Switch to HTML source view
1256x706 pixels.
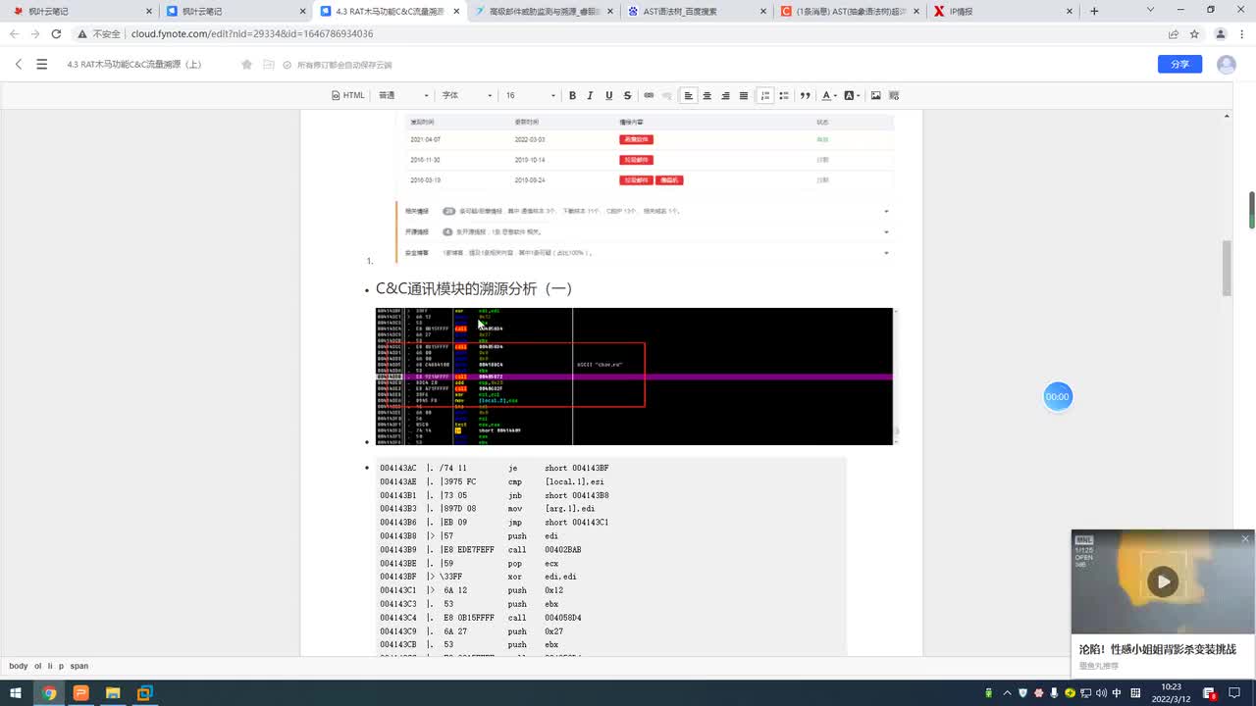[348, 95]
